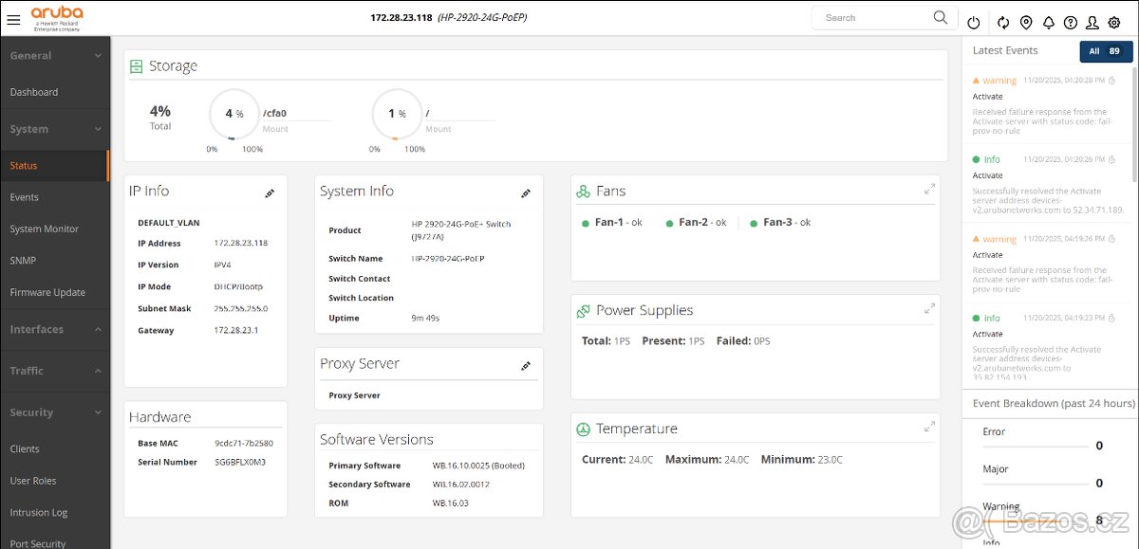Open the help question mark icon
The width and height of the screenshot is (1139, 549).
[x=1073, y=22]
